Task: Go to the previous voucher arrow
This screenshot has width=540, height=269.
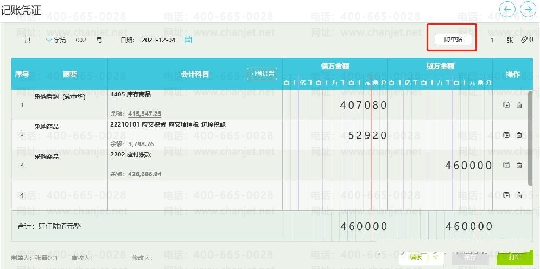Action: (507, 10)
